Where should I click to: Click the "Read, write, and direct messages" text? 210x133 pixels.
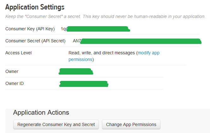coord(102,53)
